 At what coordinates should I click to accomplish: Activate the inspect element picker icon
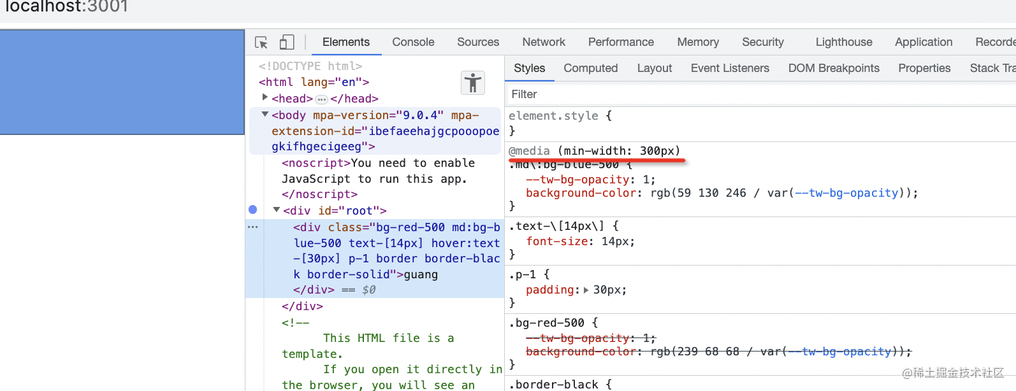[x=261, y=42]
